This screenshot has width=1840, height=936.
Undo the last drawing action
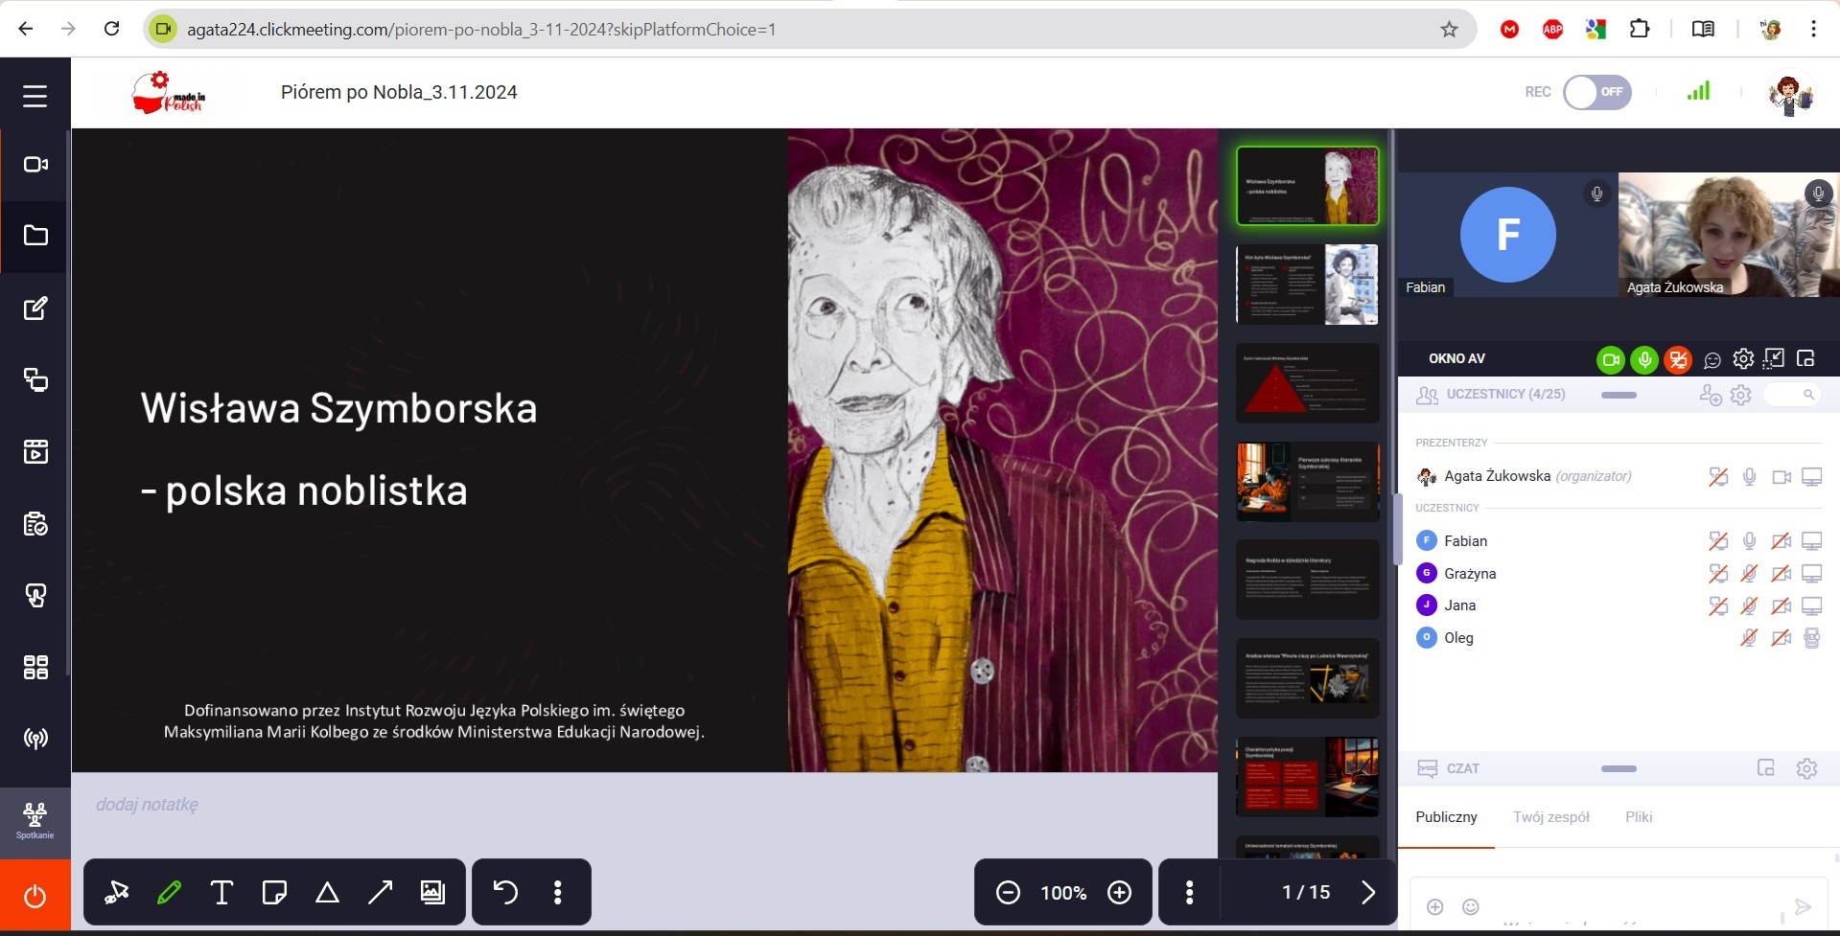tap(505, 893)
